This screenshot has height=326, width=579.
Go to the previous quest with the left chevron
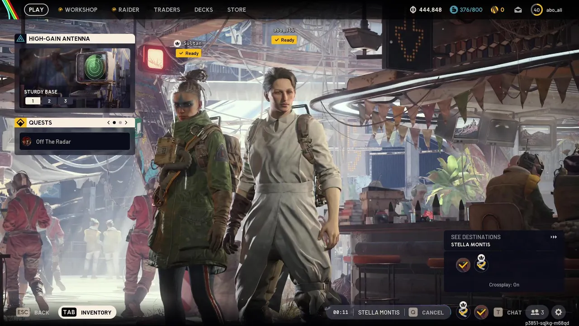pos(109,122)
